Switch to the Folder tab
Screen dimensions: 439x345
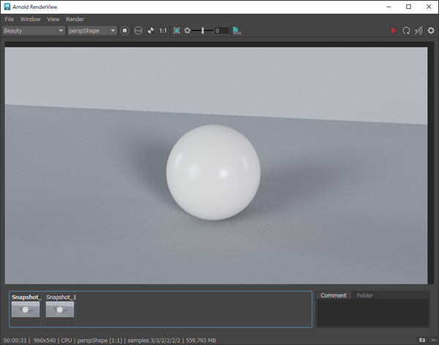(364, 295)
